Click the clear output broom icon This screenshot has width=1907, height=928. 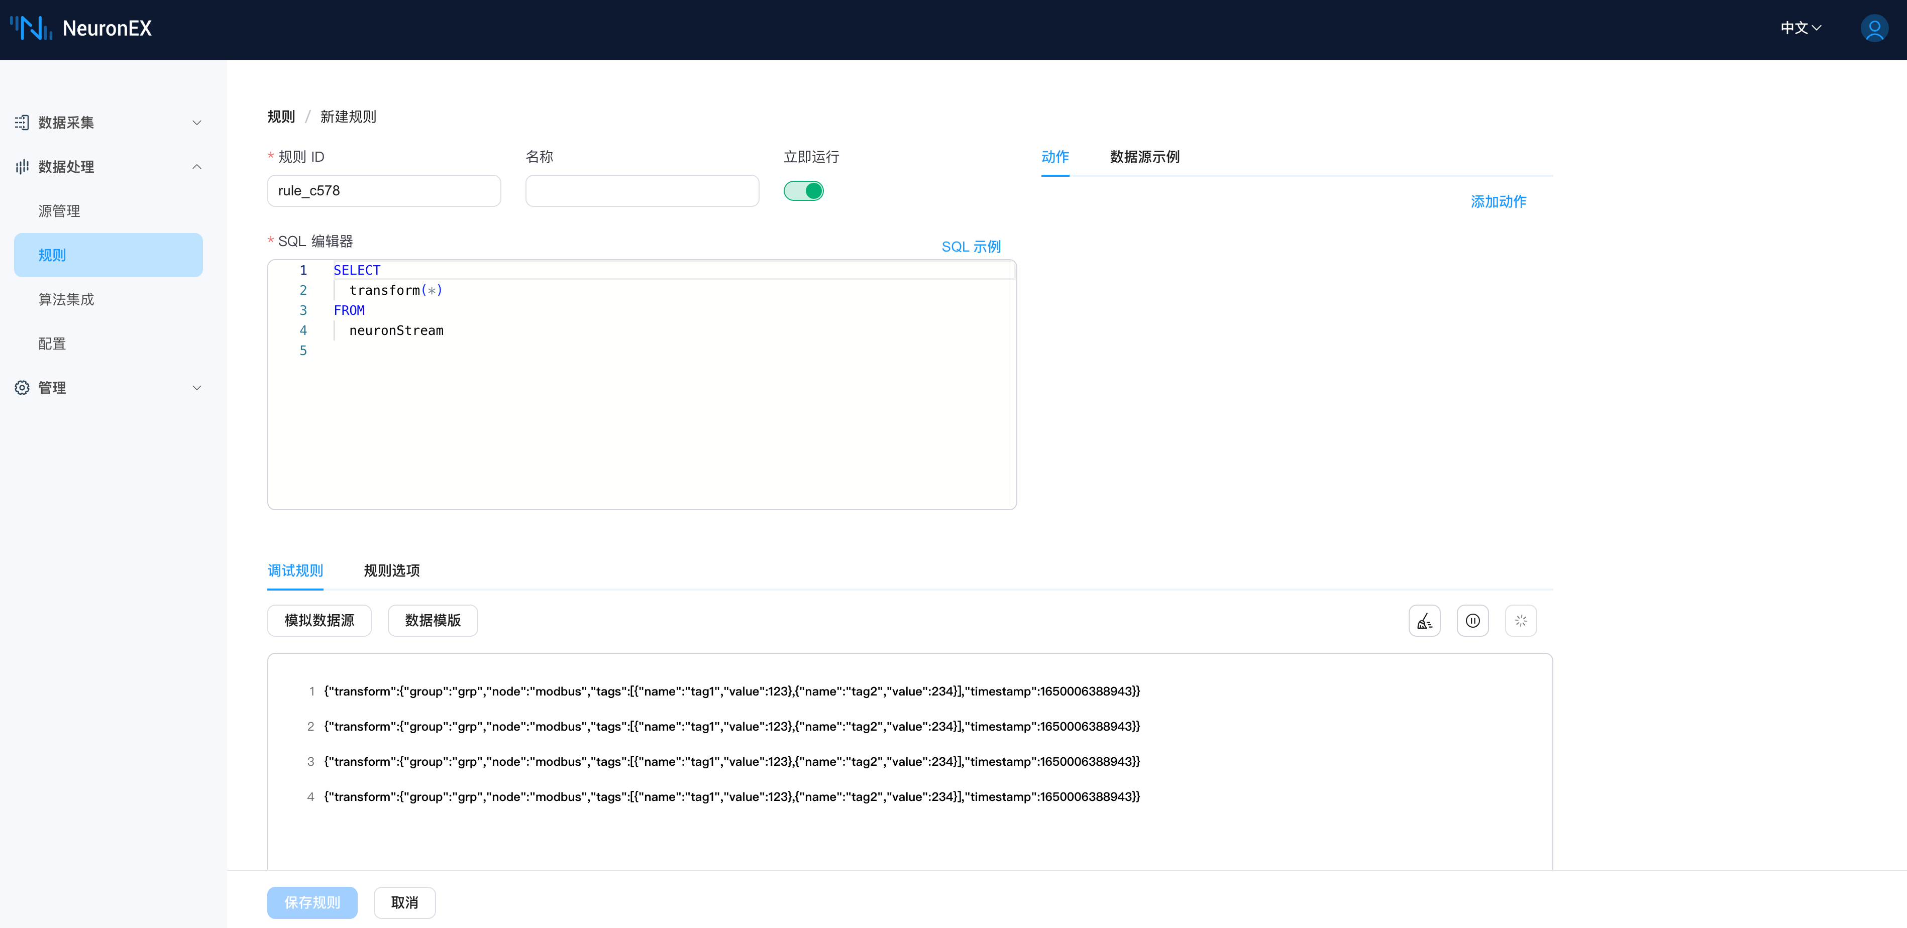[x=1424, y=621]
